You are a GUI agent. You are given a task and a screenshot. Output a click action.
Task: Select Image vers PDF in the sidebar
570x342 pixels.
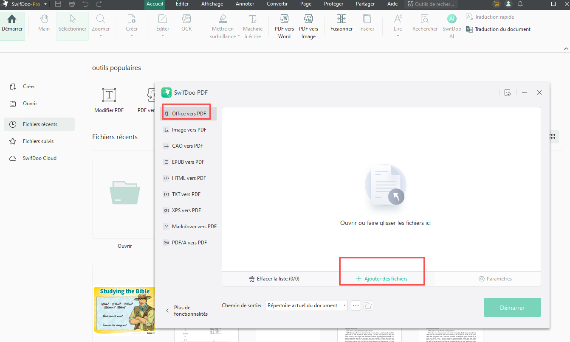(x=189, y=130)
